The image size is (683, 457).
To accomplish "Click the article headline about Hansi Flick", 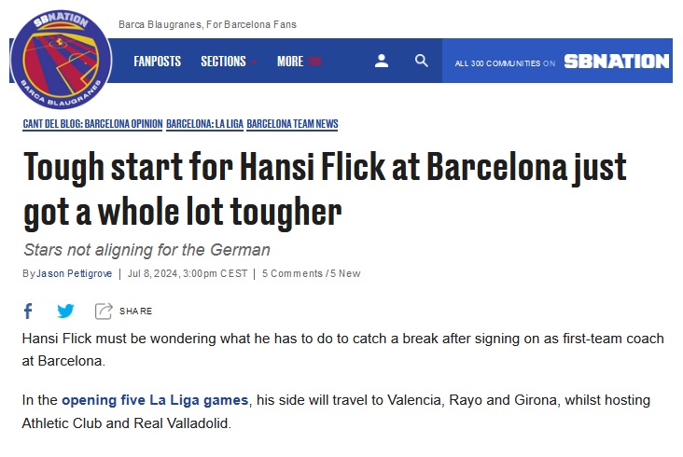I will 325,188.
